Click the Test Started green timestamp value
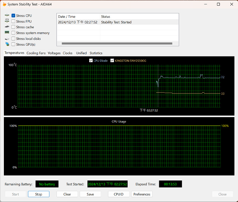 pyautogui.click(x=107, y=184)
